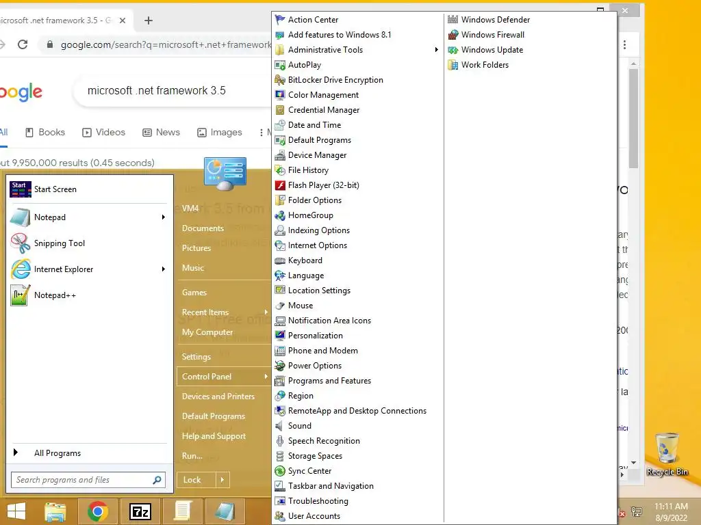This screenshot has width=701, height=525.
Task: Open Credential Manager icon
Action: pos(280,110)
